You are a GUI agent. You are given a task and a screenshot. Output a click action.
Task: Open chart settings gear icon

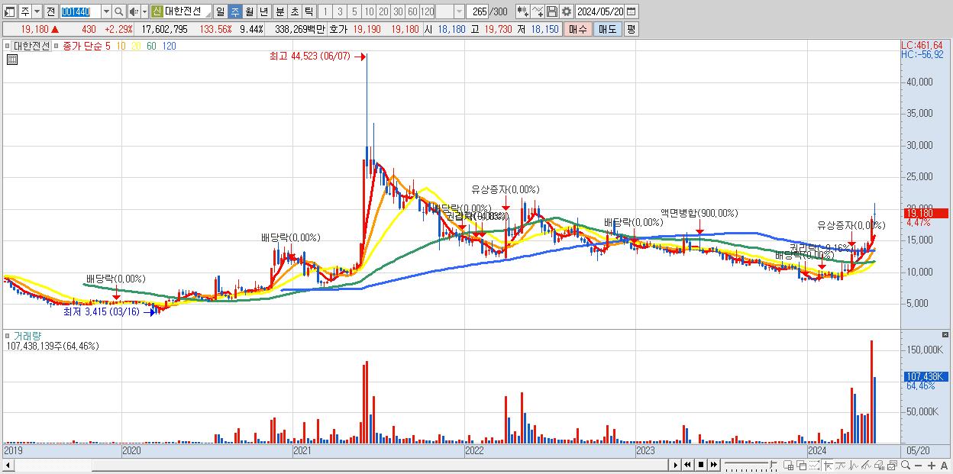tap(567, 11)
